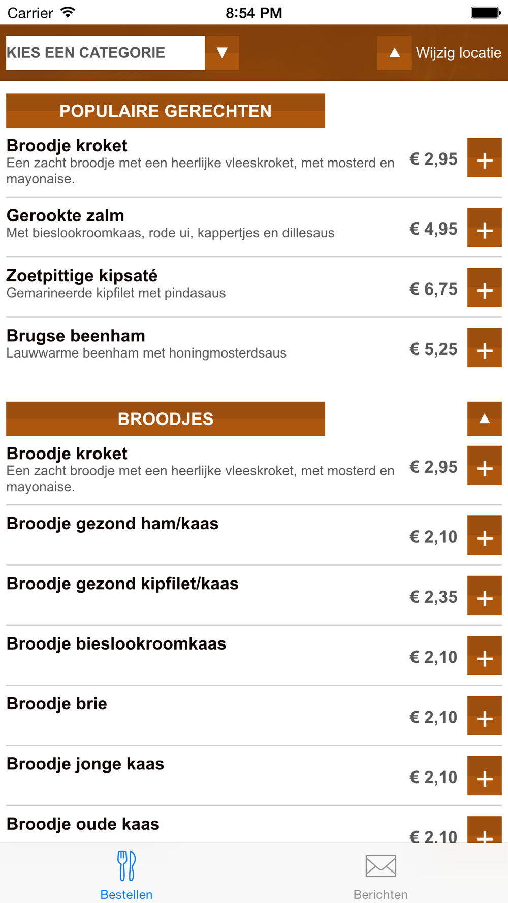Screen dimensions: 508x903
Task: Add Broodje bieslookroomkaas to order
Action: click(485, 655)
